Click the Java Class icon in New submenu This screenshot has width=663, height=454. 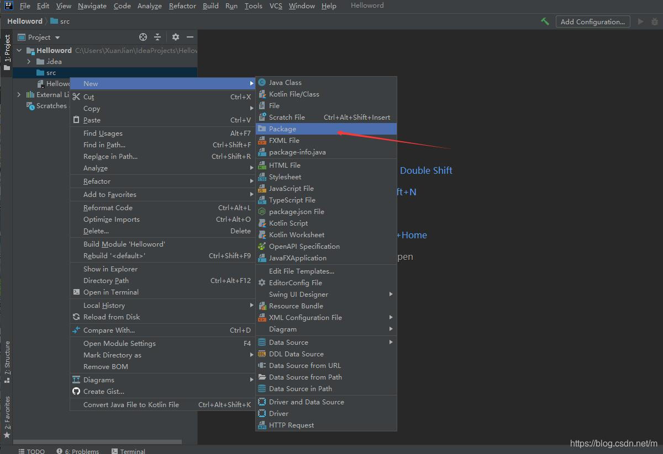[x=262, y=83]
